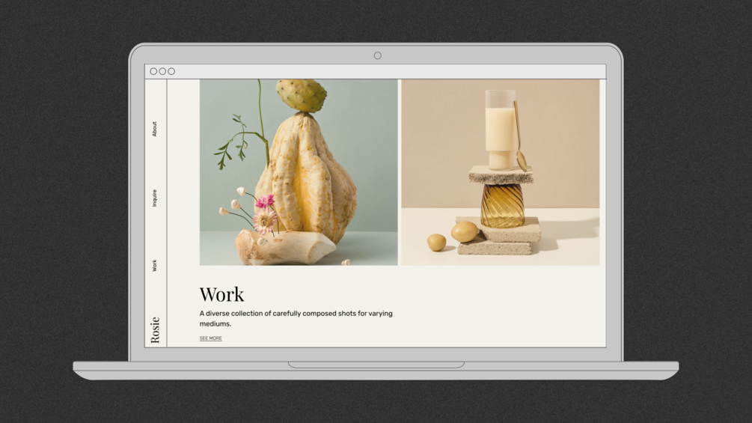Image resolution: width=752 pixels, height=423 pixels.
Task: Click the laptop webcam circle
Action: point(377,55)
